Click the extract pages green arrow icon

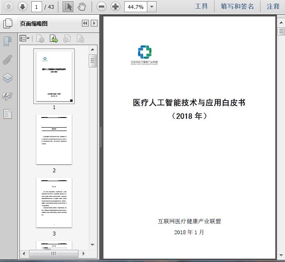click(x=54, y=38)
